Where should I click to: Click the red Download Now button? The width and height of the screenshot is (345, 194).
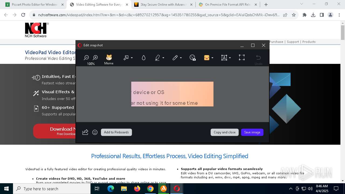click(54, 131)
